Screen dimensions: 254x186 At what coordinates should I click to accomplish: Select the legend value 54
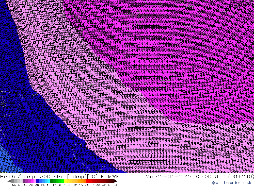point(115,185)
